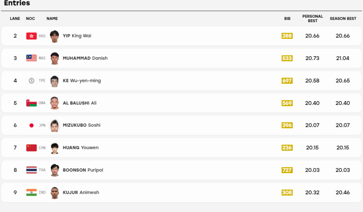Open MIZUKUBO Soshi athlete profile link

click(x=82, y=125)
